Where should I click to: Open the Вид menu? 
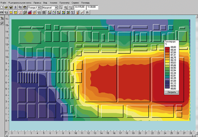45,3
